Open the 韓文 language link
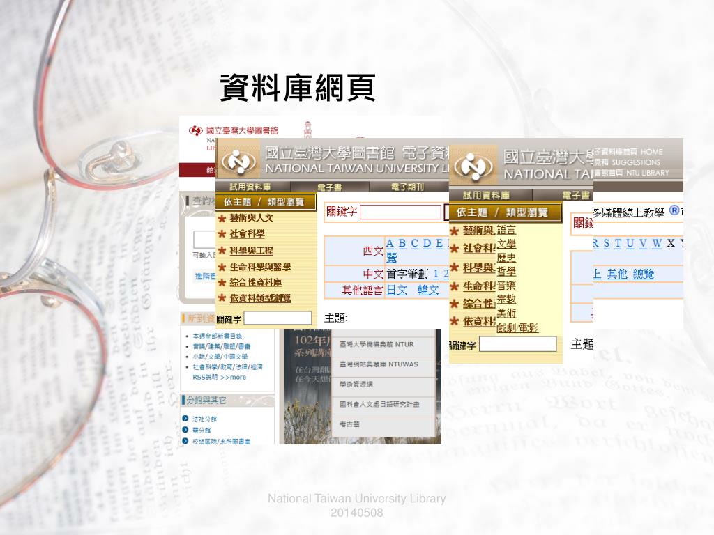Screen dimensions: 714x535 coord(428,290)
